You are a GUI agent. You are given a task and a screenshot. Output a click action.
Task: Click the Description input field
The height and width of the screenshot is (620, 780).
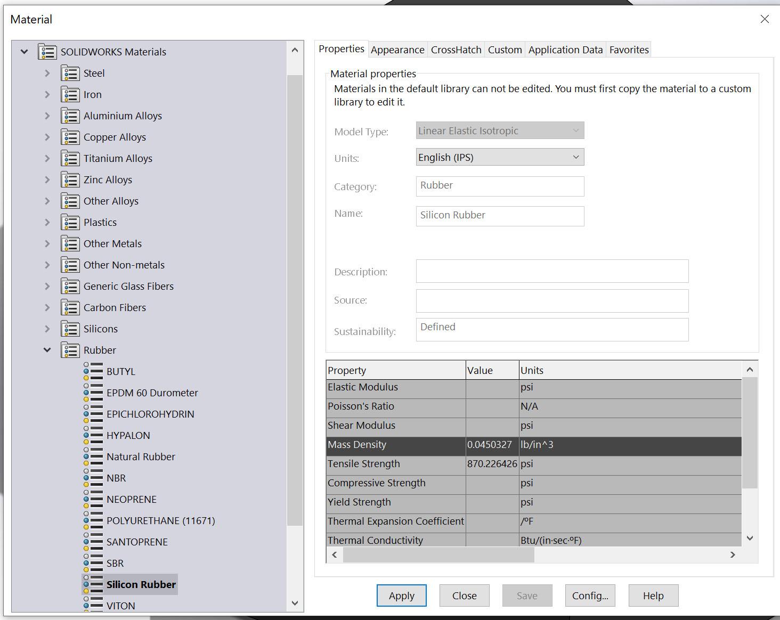552,271
